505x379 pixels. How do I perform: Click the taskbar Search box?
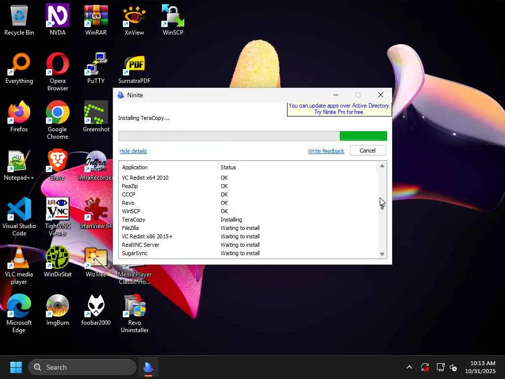tap(82, 367)
